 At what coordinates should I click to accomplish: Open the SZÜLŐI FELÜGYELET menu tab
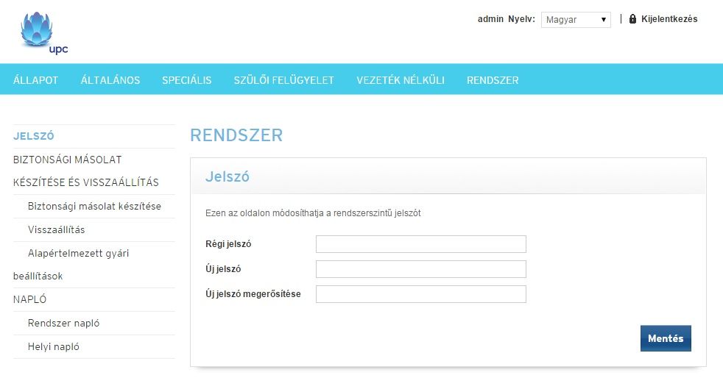tap(283, 80)
